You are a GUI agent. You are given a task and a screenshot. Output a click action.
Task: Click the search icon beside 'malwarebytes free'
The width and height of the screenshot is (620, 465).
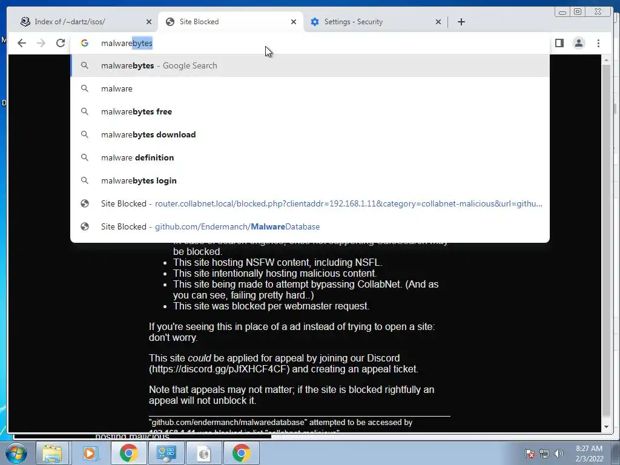pyautogui.click(x=85, y=111)
